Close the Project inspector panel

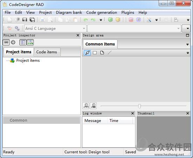[x=78, y=35]
